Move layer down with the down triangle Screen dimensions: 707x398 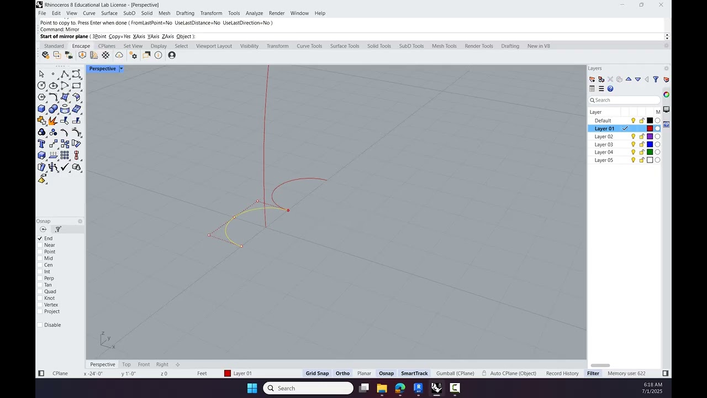[x=638, y=80]
